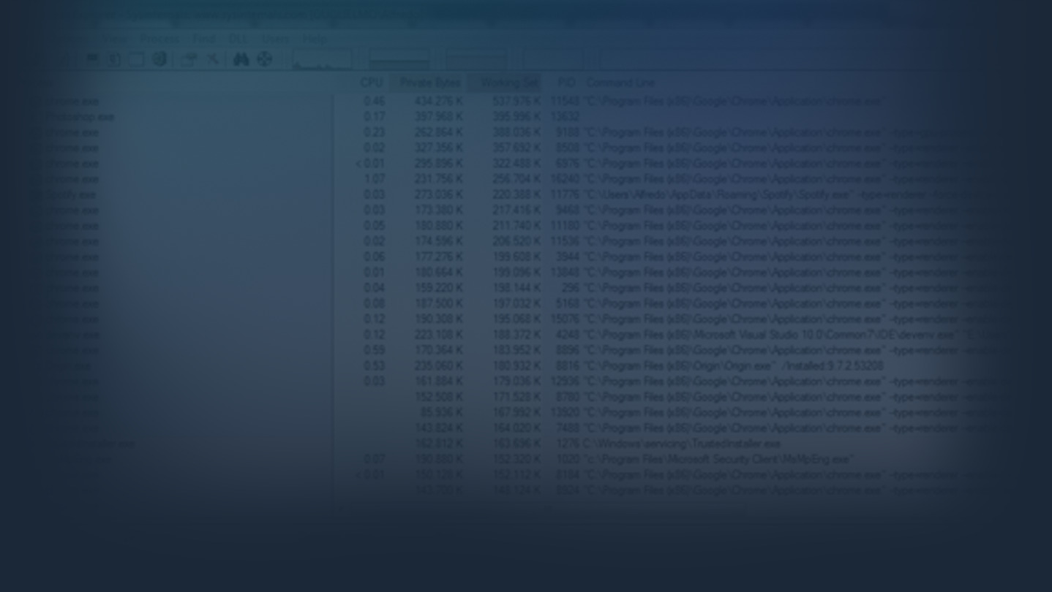Select the Photoshop.exe process row
Image resolution: width=1052 pixels, height=592 pixels.
pyautogui.click(x=80, y=117)
